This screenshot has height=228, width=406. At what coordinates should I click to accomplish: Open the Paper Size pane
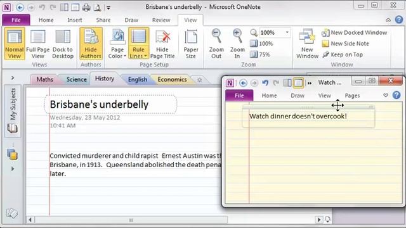191,44
